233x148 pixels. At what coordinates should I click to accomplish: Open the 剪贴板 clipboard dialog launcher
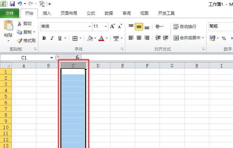35,49
